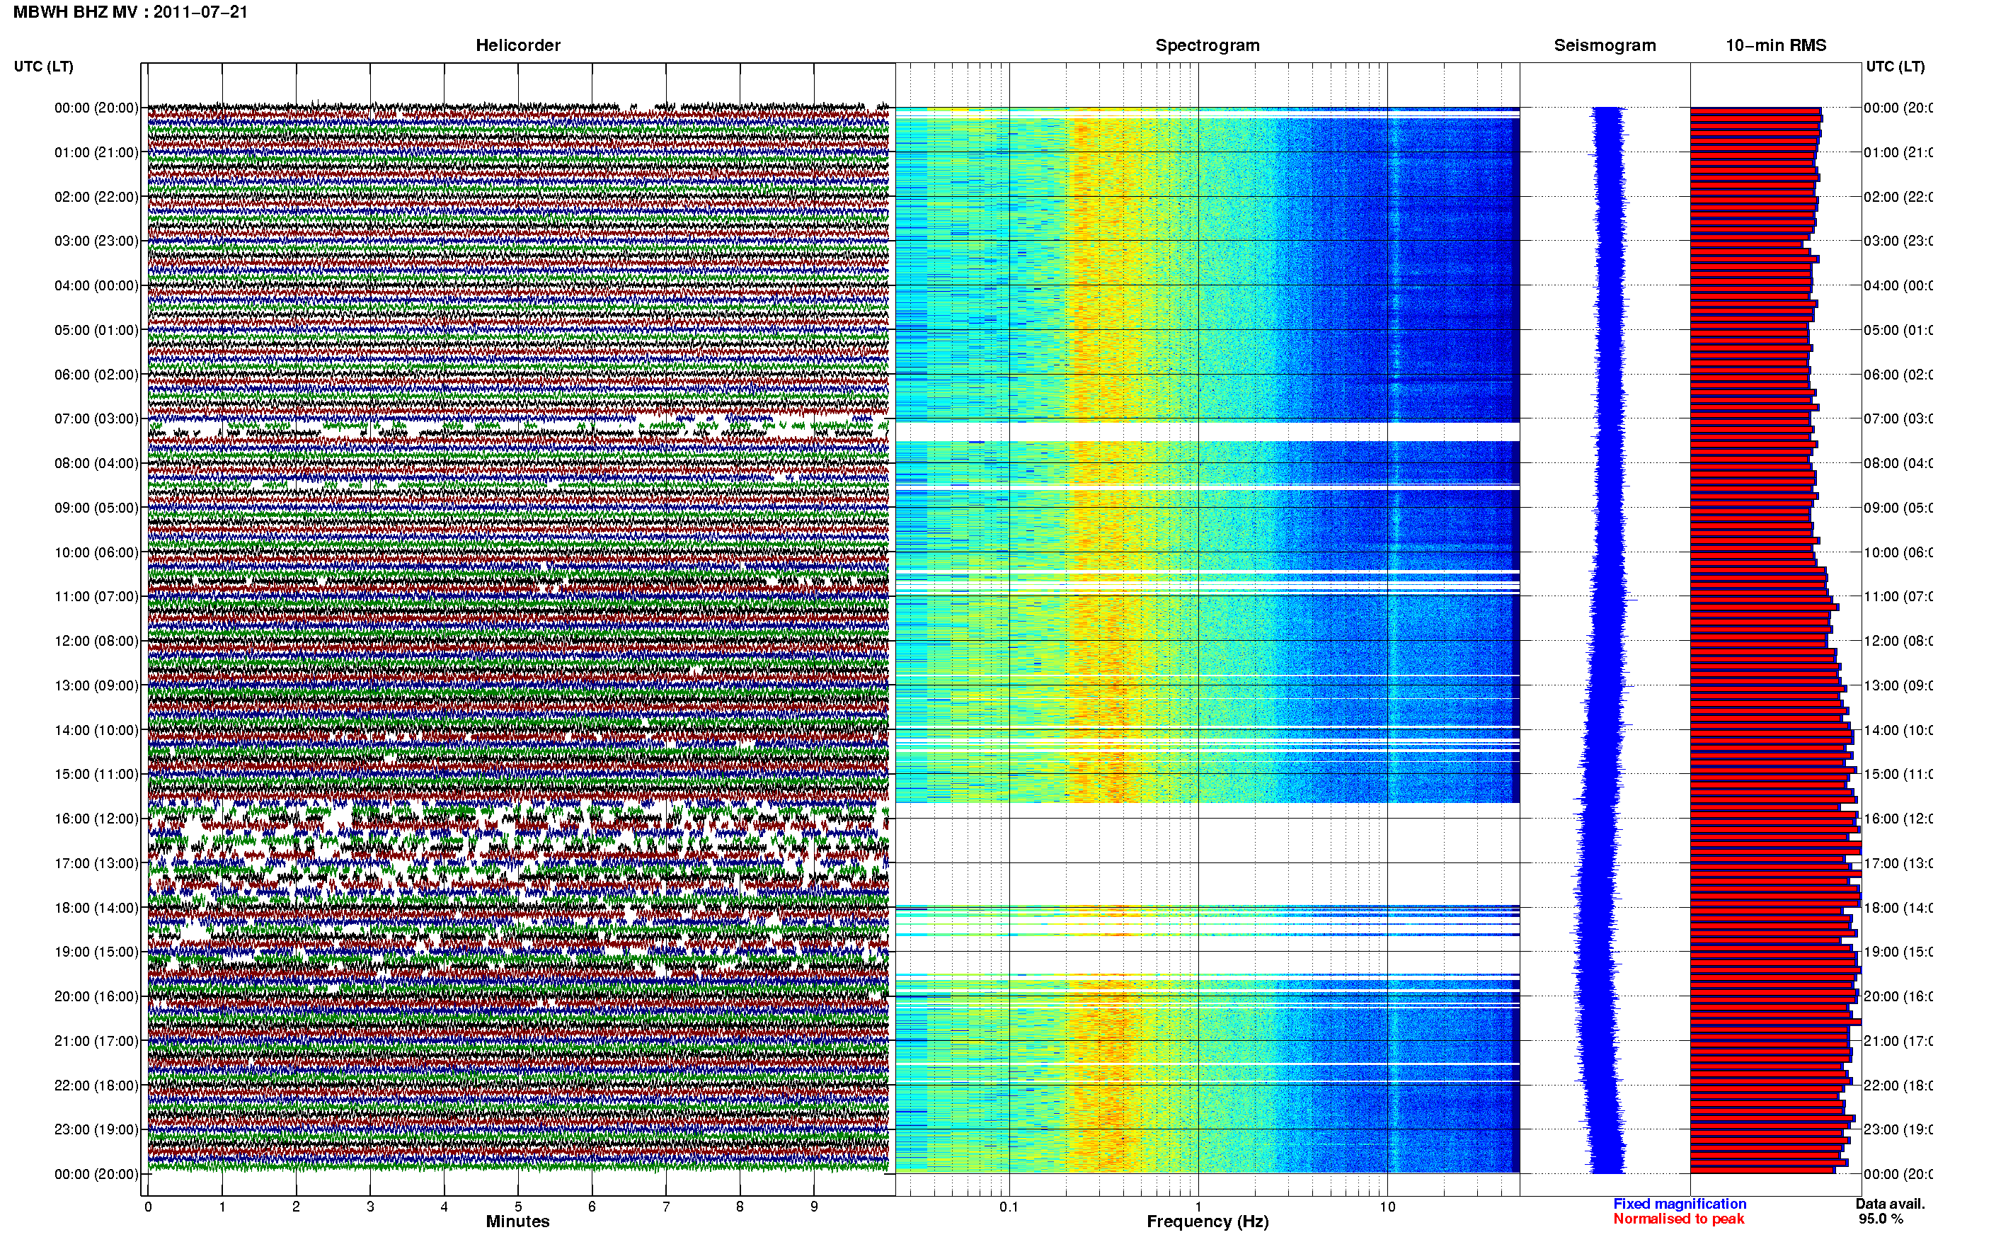Click the '08:00 (04:00)' time label
The height and width of the screenshot is (1259, 2013).
point(96,463)
